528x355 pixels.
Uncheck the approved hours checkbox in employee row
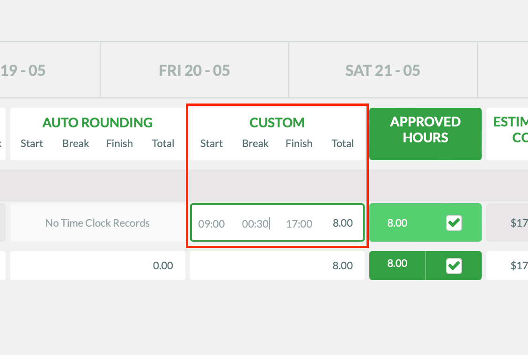[454, 222]
